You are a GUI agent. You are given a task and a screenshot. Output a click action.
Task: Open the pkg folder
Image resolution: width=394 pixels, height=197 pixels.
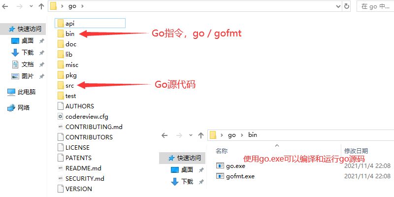(x=67, y=75)
